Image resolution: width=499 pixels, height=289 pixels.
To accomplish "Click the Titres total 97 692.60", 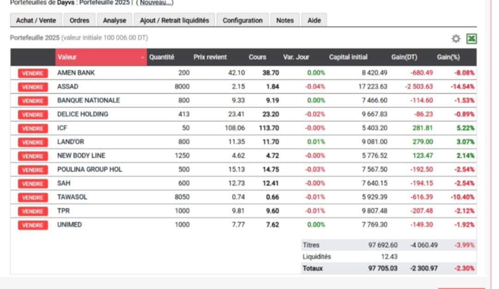I will (383, 245).
